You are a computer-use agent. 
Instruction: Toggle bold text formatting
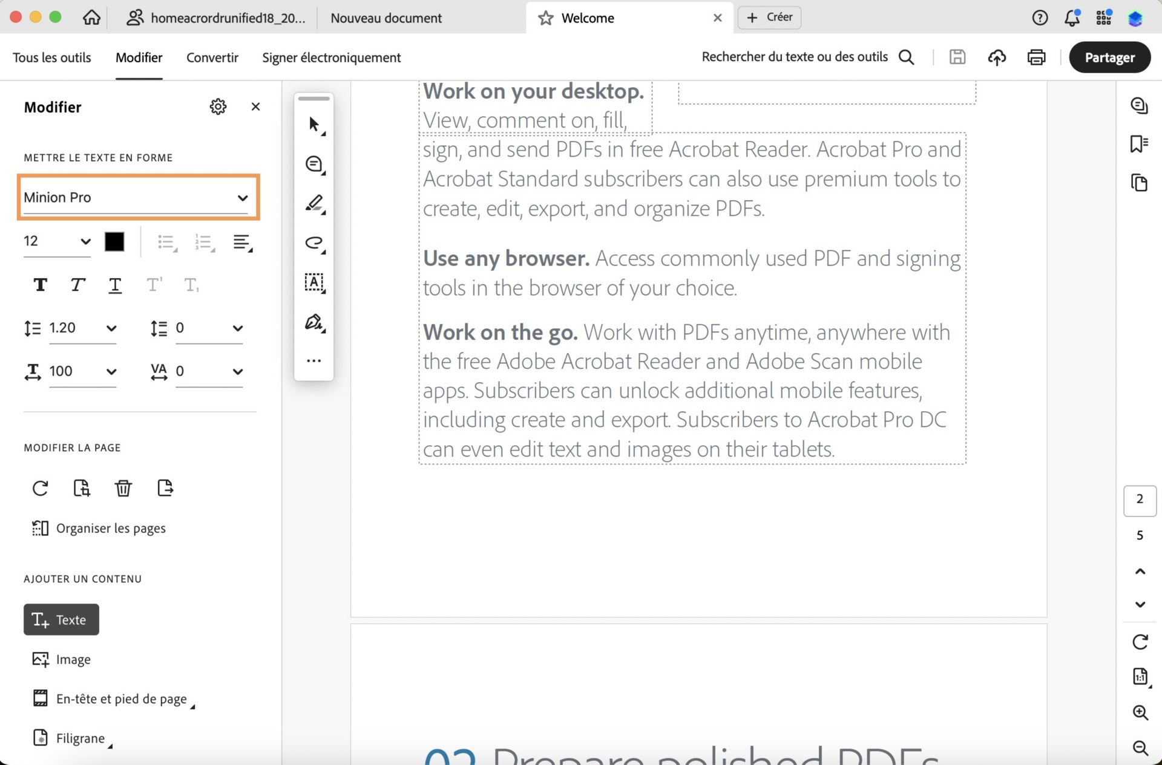click(x=40, y=285)
